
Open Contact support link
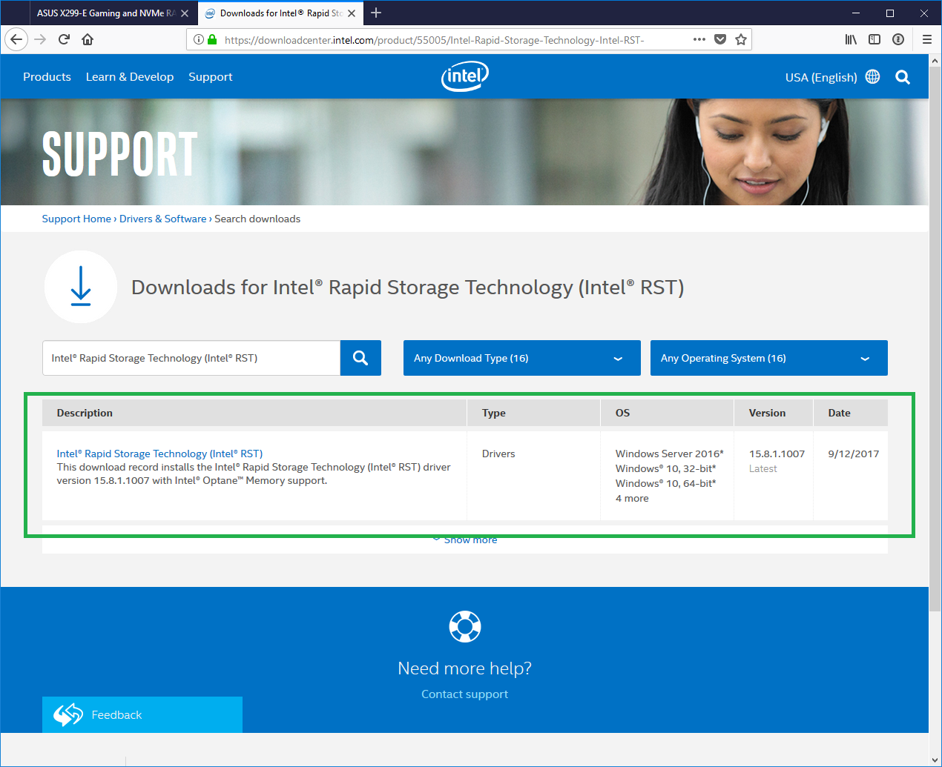point(465,694)
